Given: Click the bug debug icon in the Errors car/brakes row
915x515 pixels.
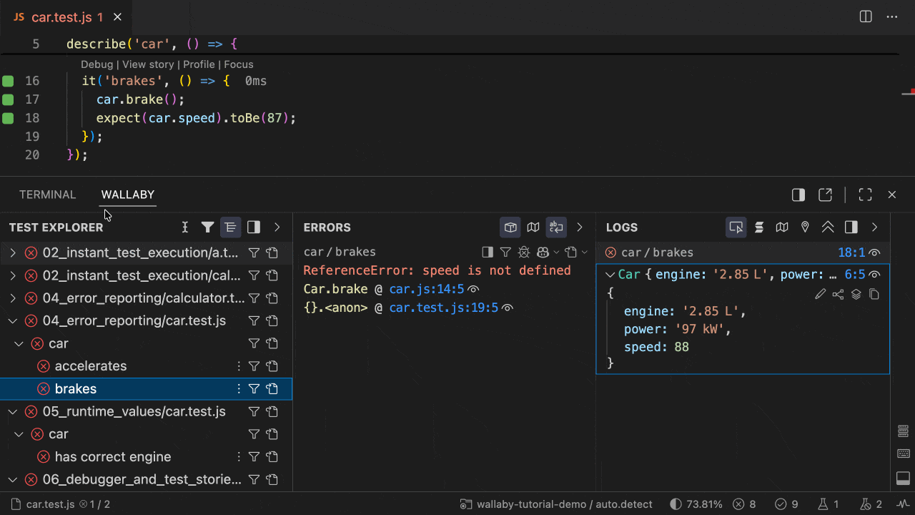Looking at the screenshot, I should tap(524, 252).
